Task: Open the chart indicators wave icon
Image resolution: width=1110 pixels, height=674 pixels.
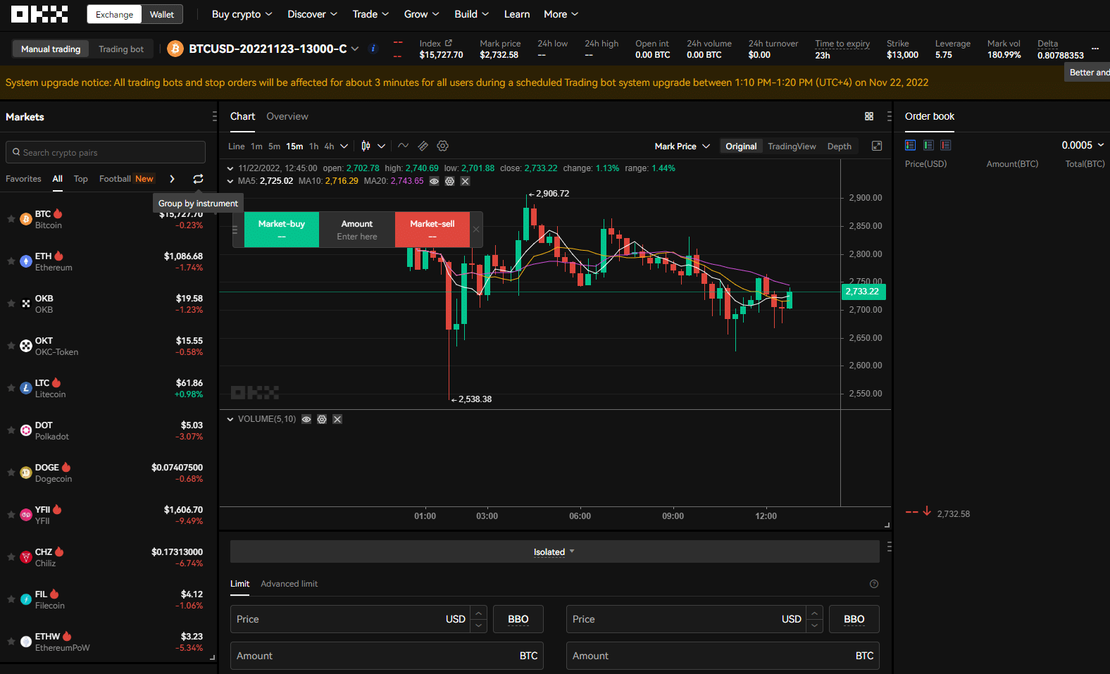Action: 403,146
